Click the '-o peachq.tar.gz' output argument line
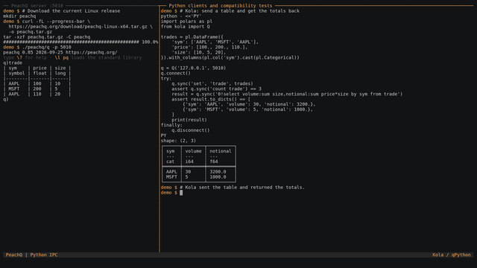The width and height of the screenshot is (477, 268). point(30,31)
